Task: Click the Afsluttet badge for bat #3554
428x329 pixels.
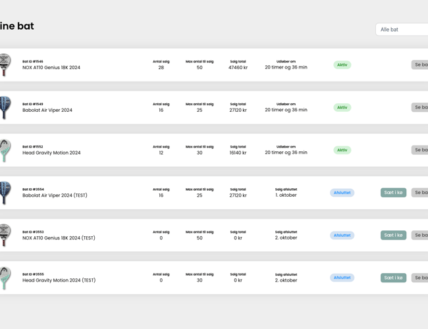Action: 342,193
